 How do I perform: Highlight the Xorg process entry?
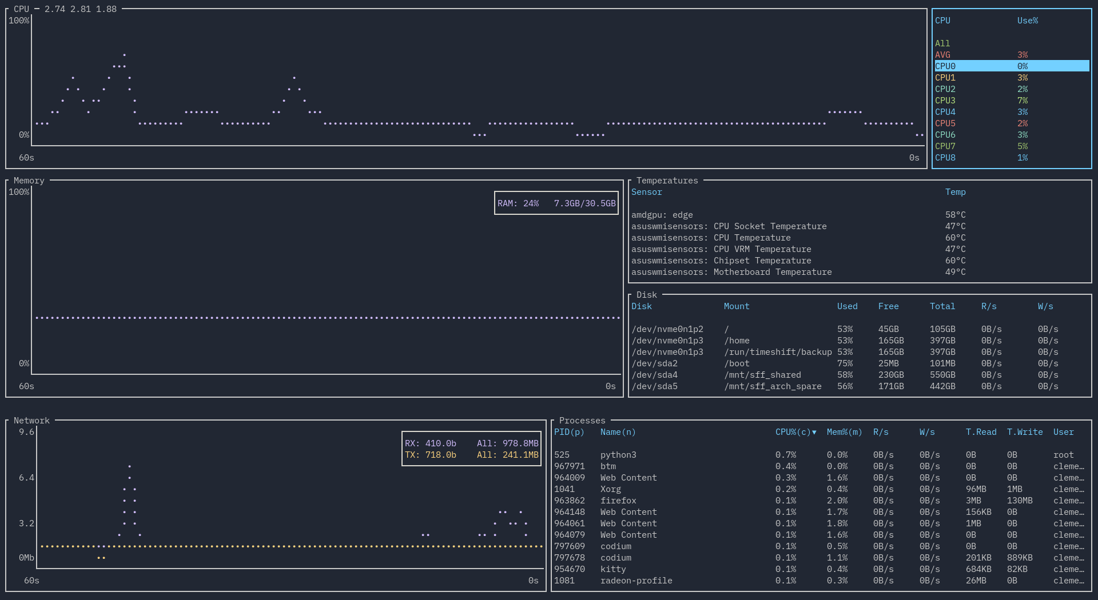coord(610,489)
